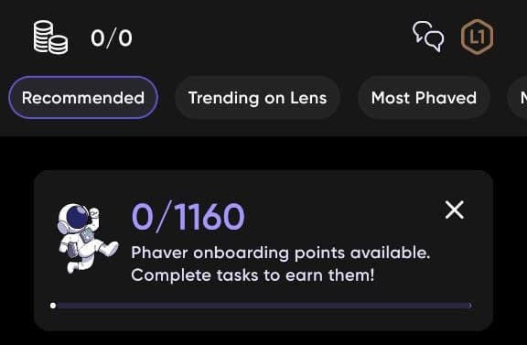Image resolution: width=527 pixels, height=345 pixels.
Task: Click the 'Complete tasks to earn them!' line
Action: click(x=253, y=275)
